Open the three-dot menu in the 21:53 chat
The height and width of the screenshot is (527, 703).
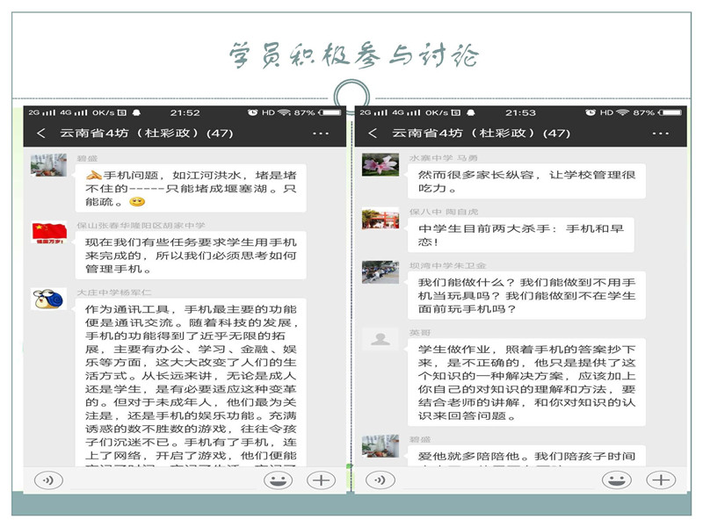652,134
